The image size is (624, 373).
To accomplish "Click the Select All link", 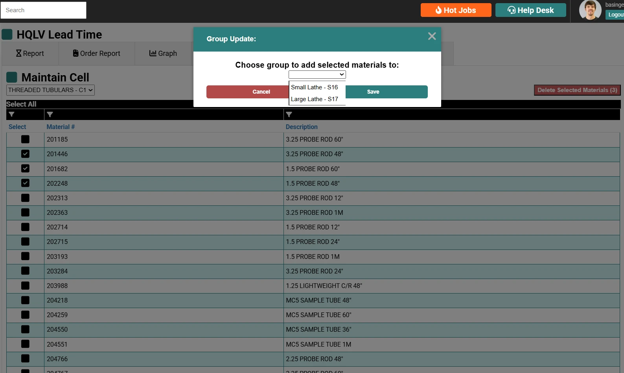I will pyautogui.click(x=21, y=104).
